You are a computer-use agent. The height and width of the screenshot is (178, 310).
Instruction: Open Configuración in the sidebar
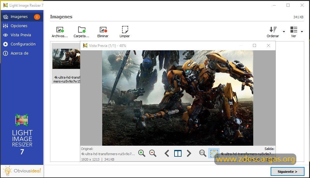(x=22, y=44)
